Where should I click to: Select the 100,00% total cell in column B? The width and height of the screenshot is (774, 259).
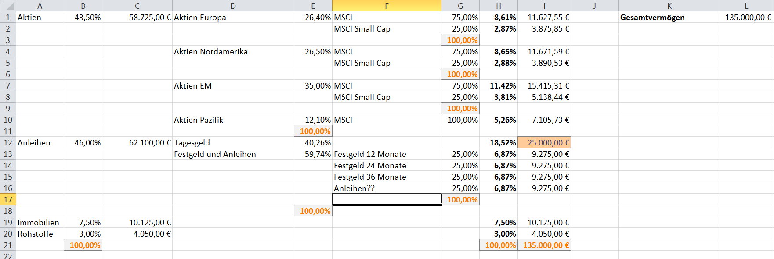[84, 245]
